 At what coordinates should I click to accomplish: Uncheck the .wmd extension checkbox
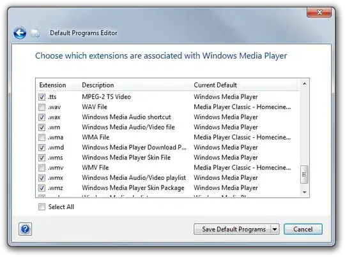tap(42, 147)
